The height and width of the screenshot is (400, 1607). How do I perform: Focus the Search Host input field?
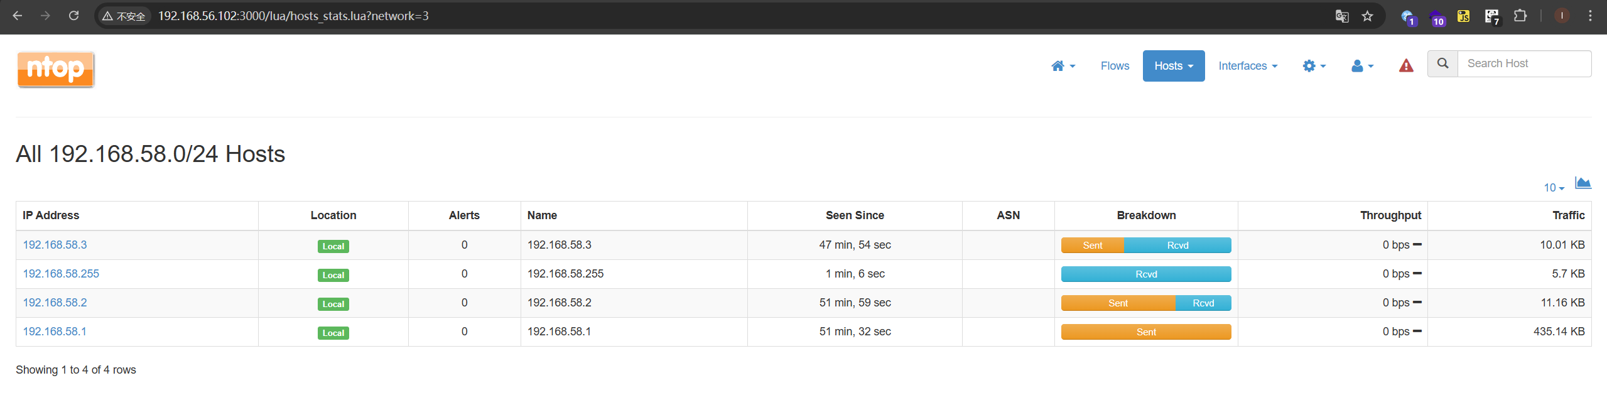coord(1524,63)
